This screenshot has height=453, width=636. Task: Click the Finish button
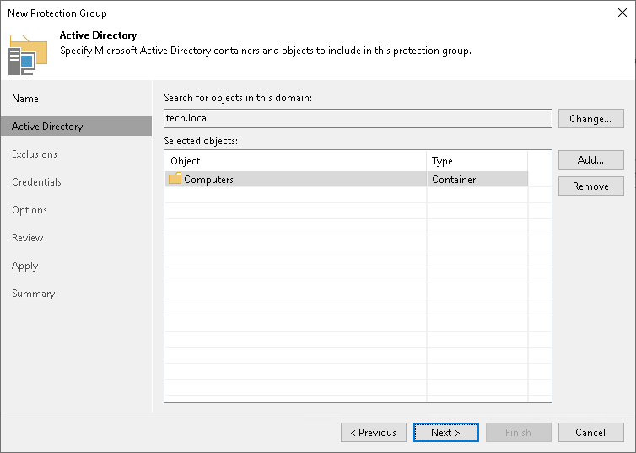pyautogui.click(x=519, y=433)
